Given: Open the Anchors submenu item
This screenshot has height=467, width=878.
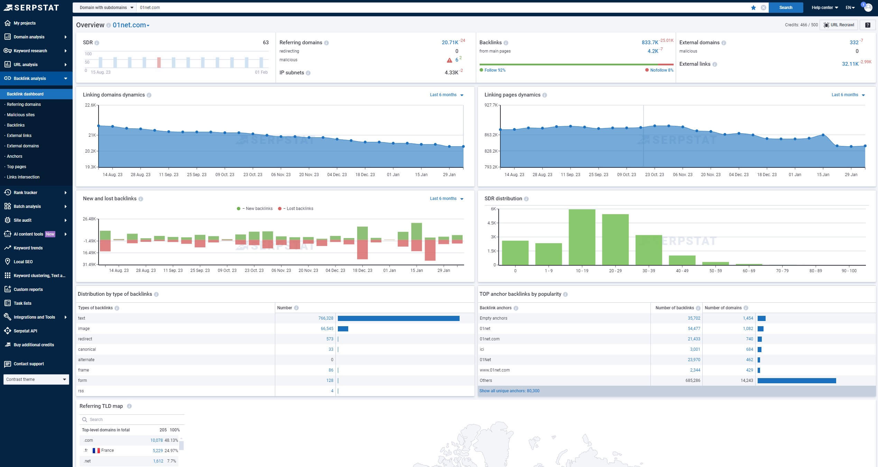Looking at the screenshot, I should tap(15, 156).
